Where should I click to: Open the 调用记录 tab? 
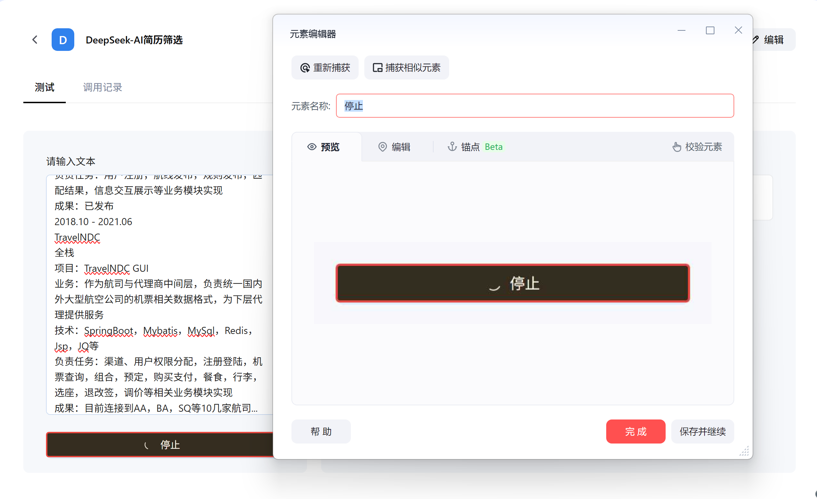tap(103, 87)
